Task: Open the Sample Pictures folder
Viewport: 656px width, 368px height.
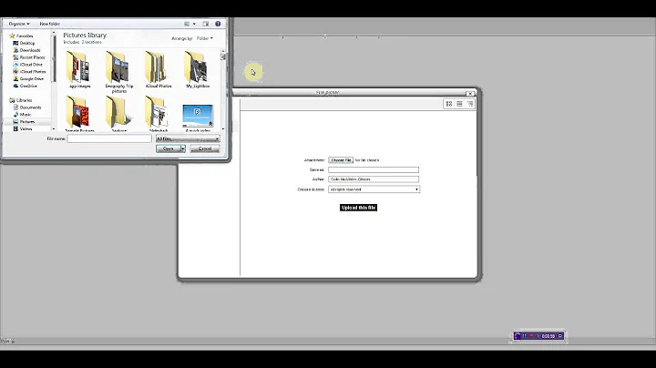Action: (x=79, y=114)
